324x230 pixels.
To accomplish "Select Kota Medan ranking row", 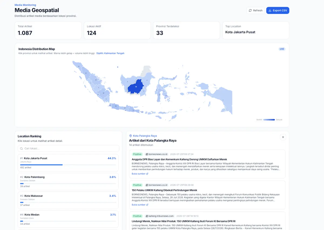I will point(68,219).
